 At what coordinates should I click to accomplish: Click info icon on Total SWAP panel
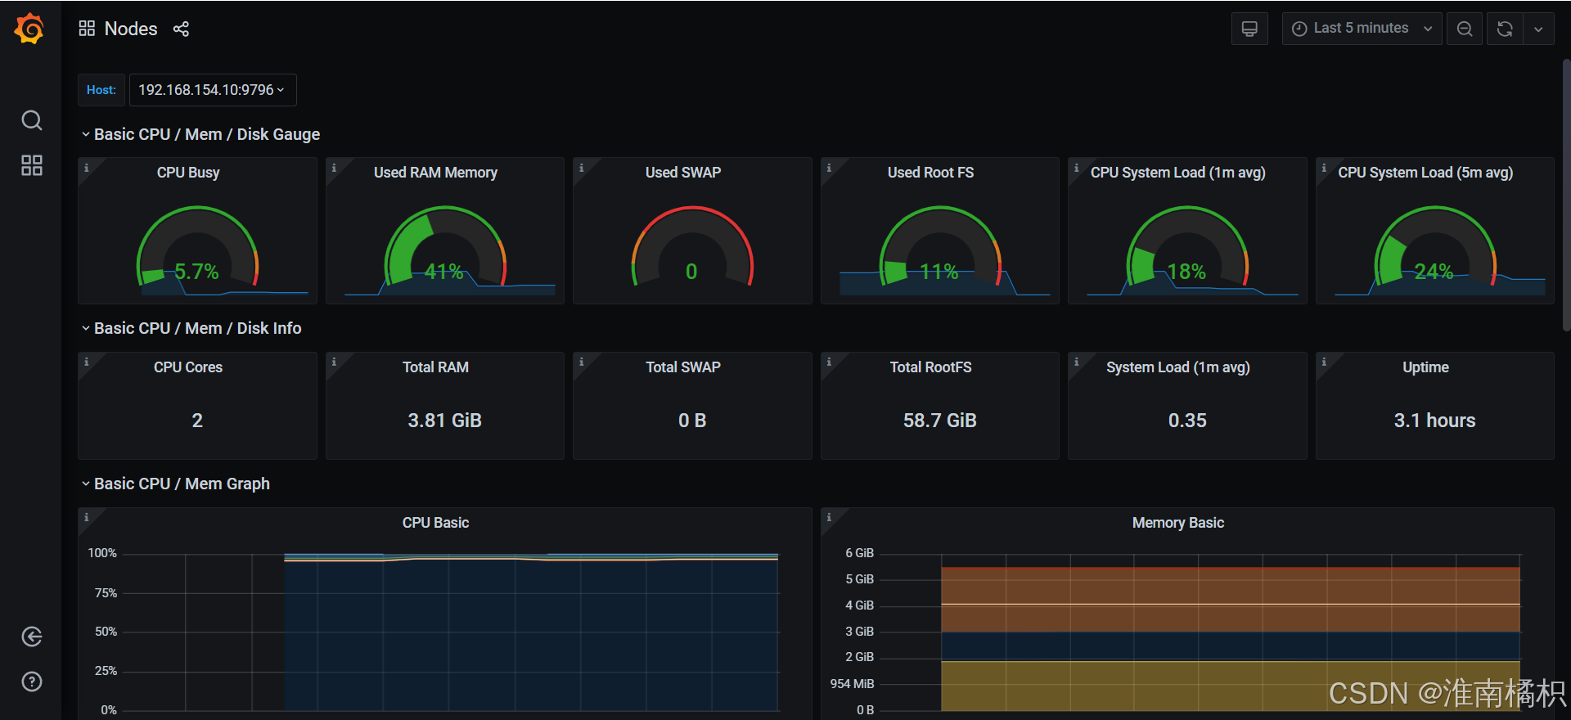(581, 361)
